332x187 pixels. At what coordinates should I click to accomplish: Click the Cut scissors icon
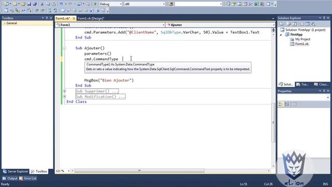pos(42,4)
